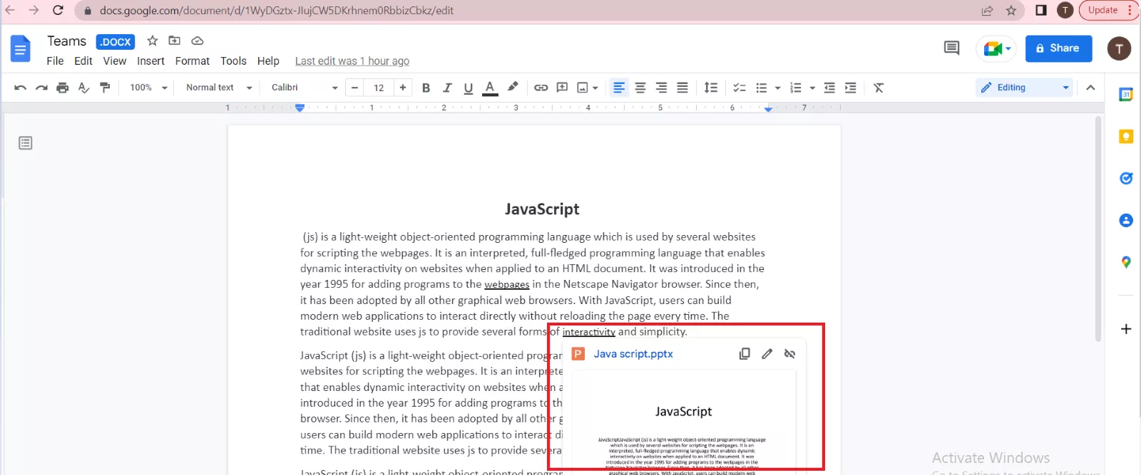Expand bulleted list options arrow

pos(777,88)
